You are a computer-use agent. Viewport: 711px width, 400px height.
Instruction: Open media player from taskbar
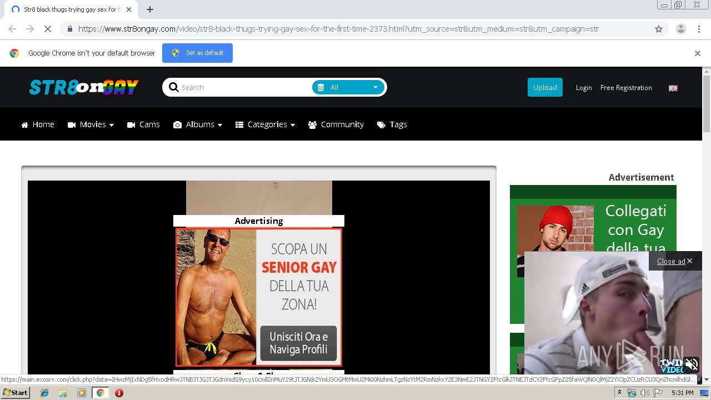(82, 393)
